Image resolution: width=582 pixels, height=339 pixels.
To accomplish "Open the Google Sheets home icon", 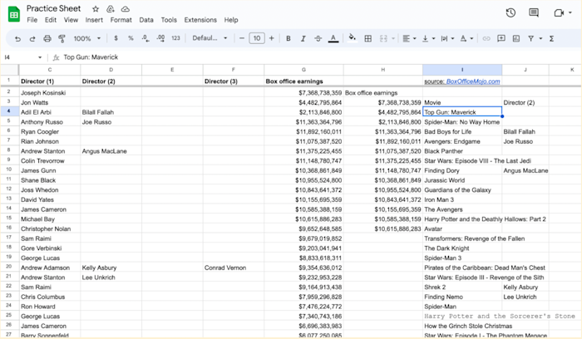I will (14, 14).
